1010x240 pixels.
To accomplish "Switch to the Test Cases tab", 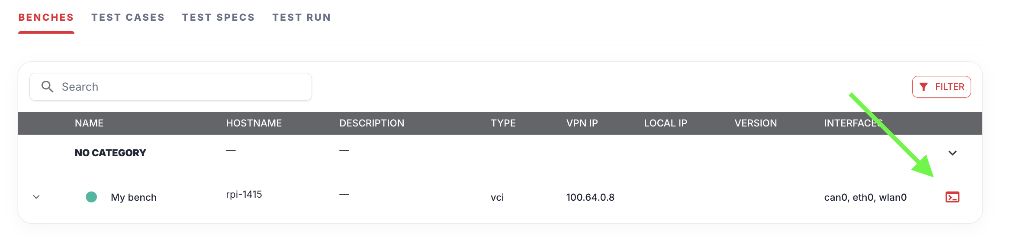I will coord(128,18).
